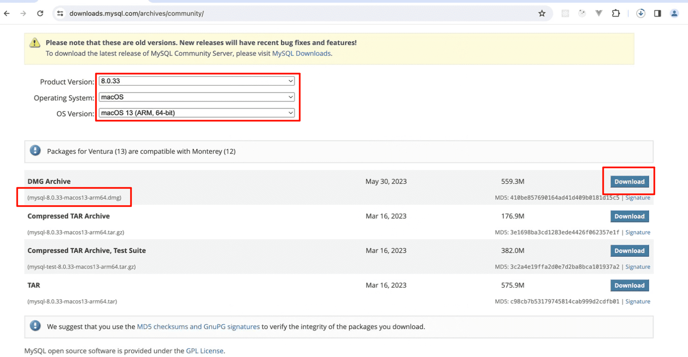688x357 pixels.
Task: Download the TAR package
Action: pyautogui.click(x=629, y=285)
